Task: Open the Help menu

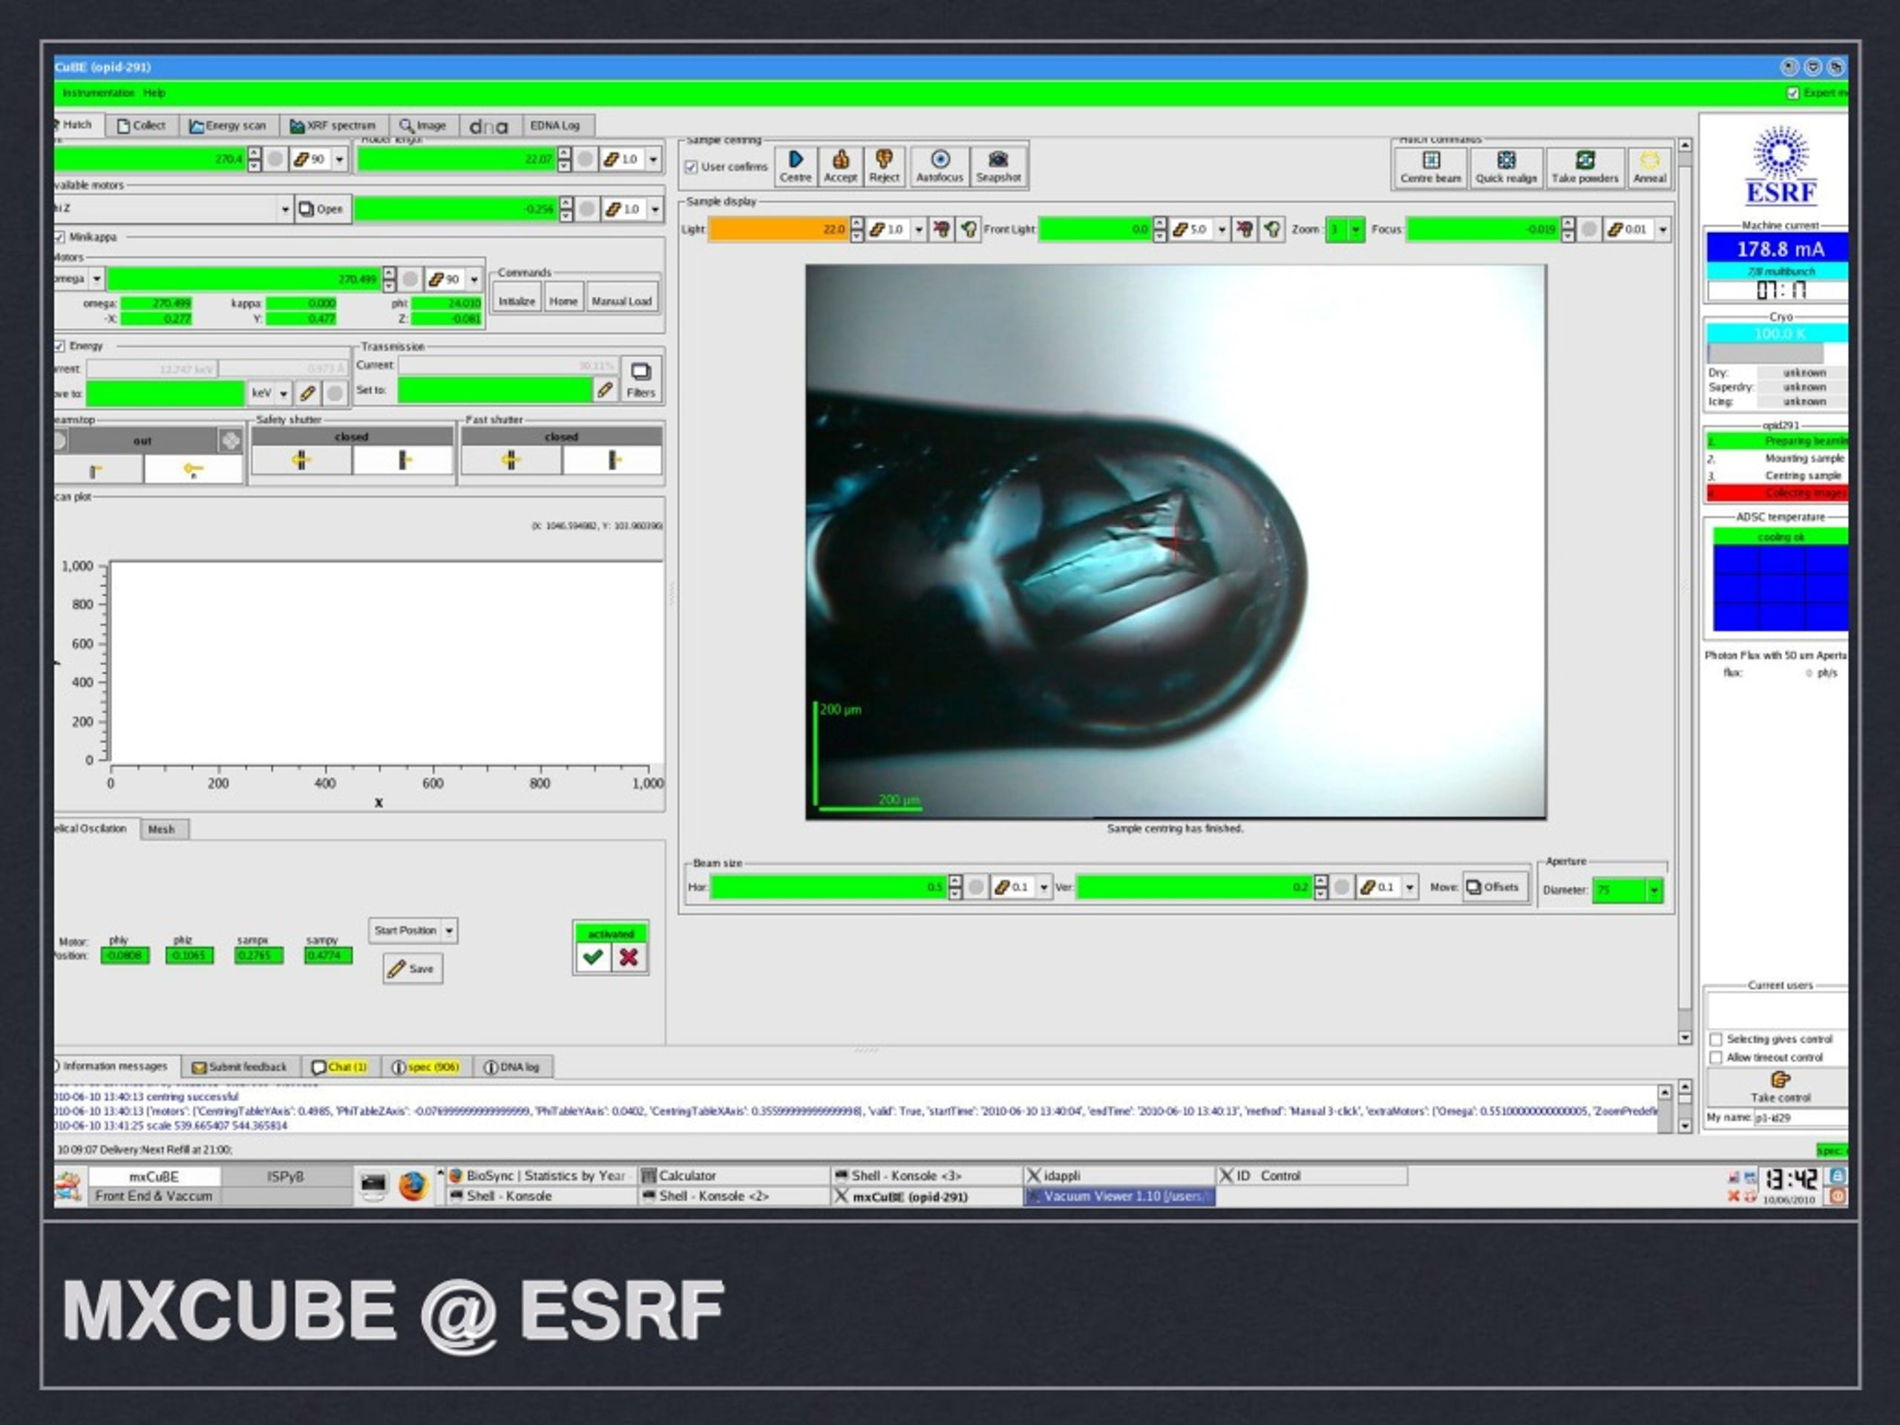Action: (154, 93)
